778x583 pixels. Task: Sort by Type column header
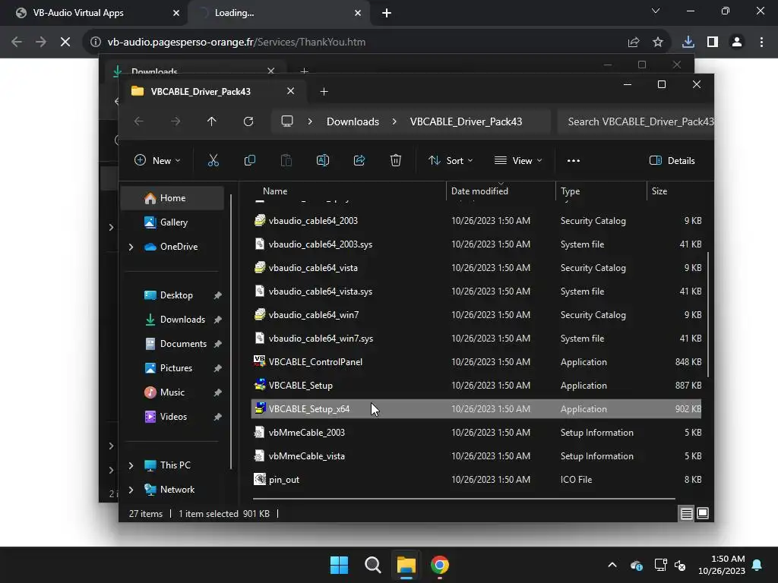[x=600, y=191]
